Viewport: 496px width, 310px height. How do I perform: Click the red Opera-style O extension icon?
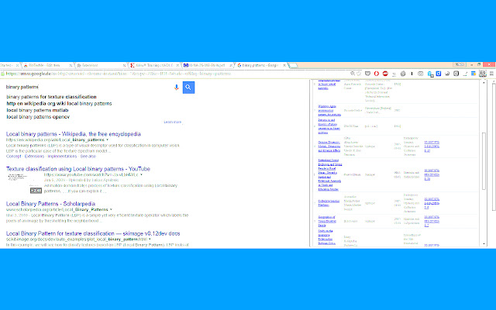377,74
